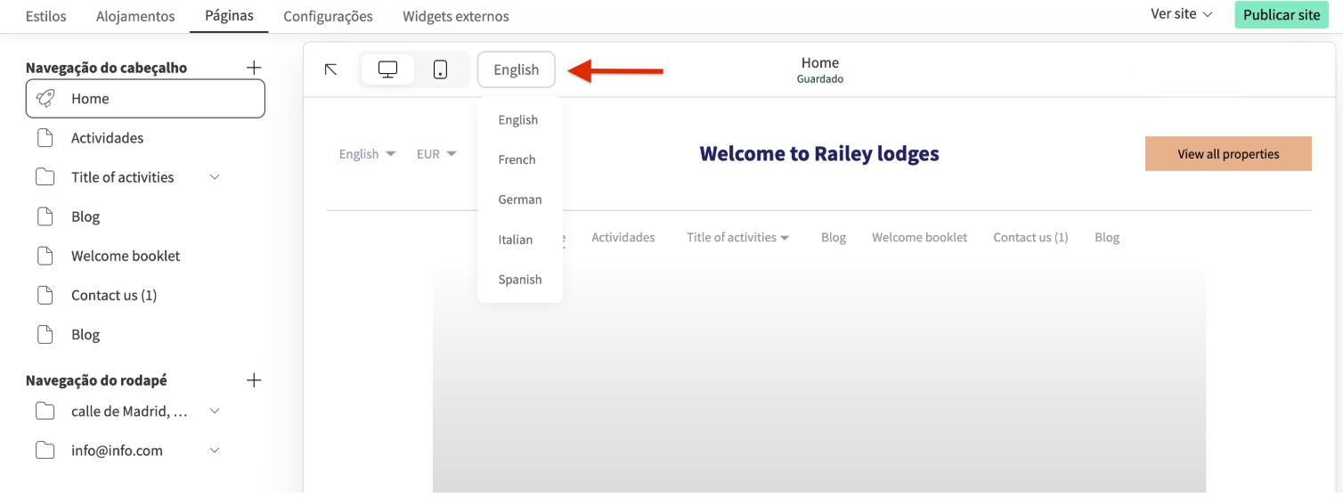Open the Widgets externos tab
The height and width of the screenshot is (497, 1343).
(456, 16)
